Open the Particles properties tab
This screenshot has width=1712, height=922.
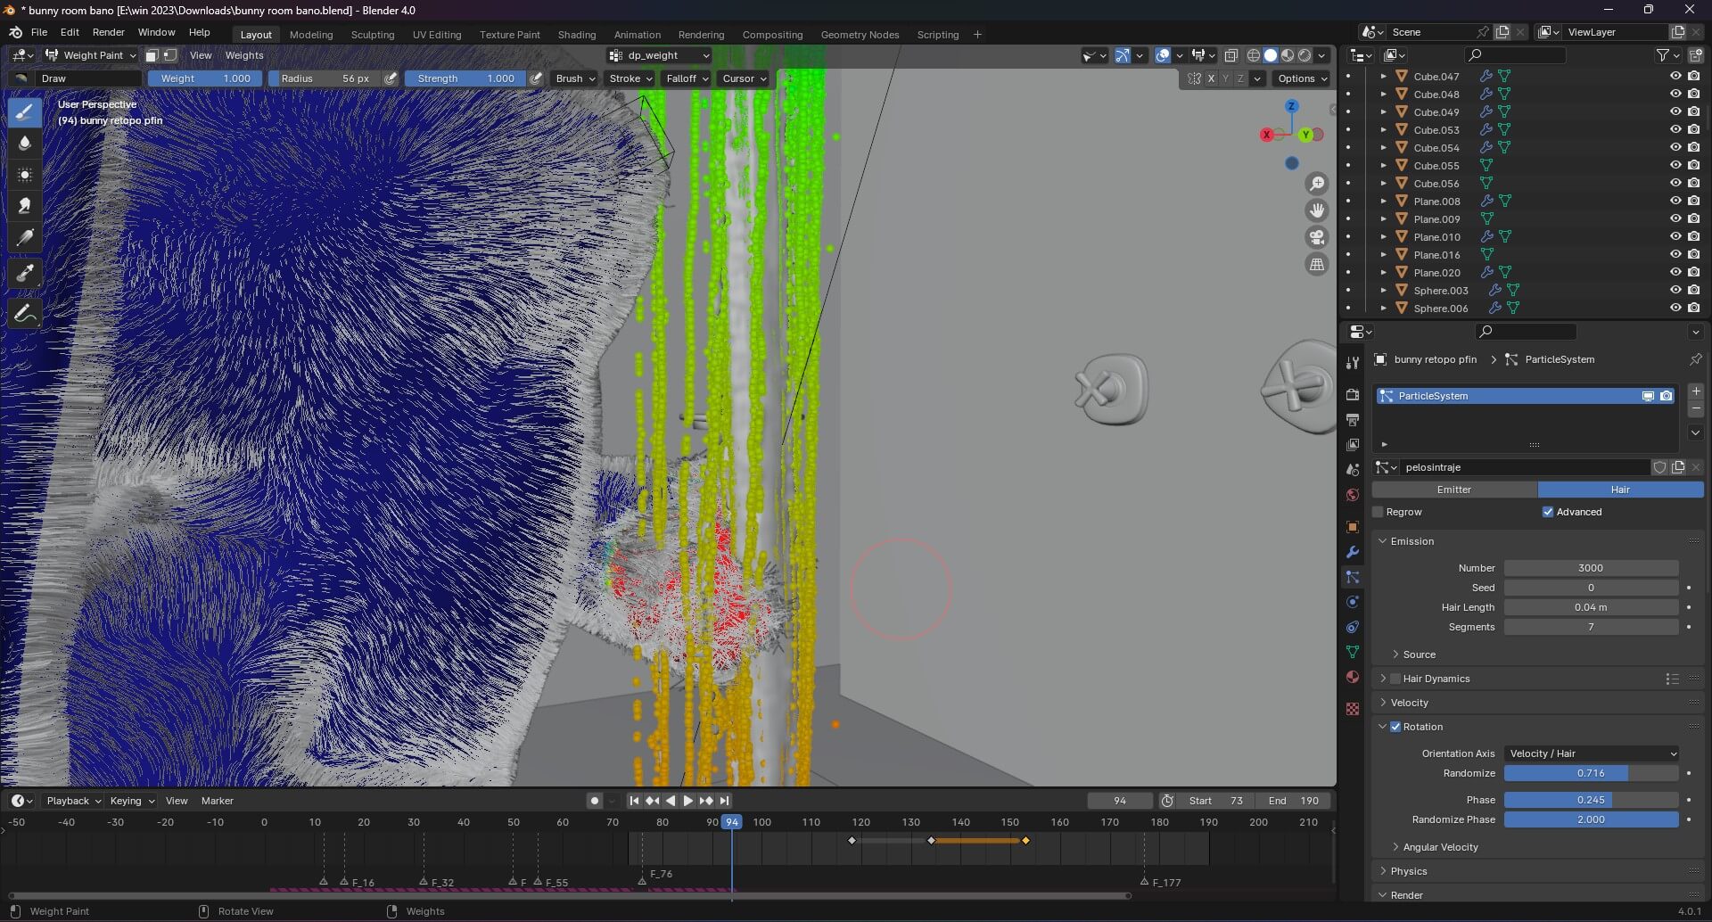point(1353,577)
